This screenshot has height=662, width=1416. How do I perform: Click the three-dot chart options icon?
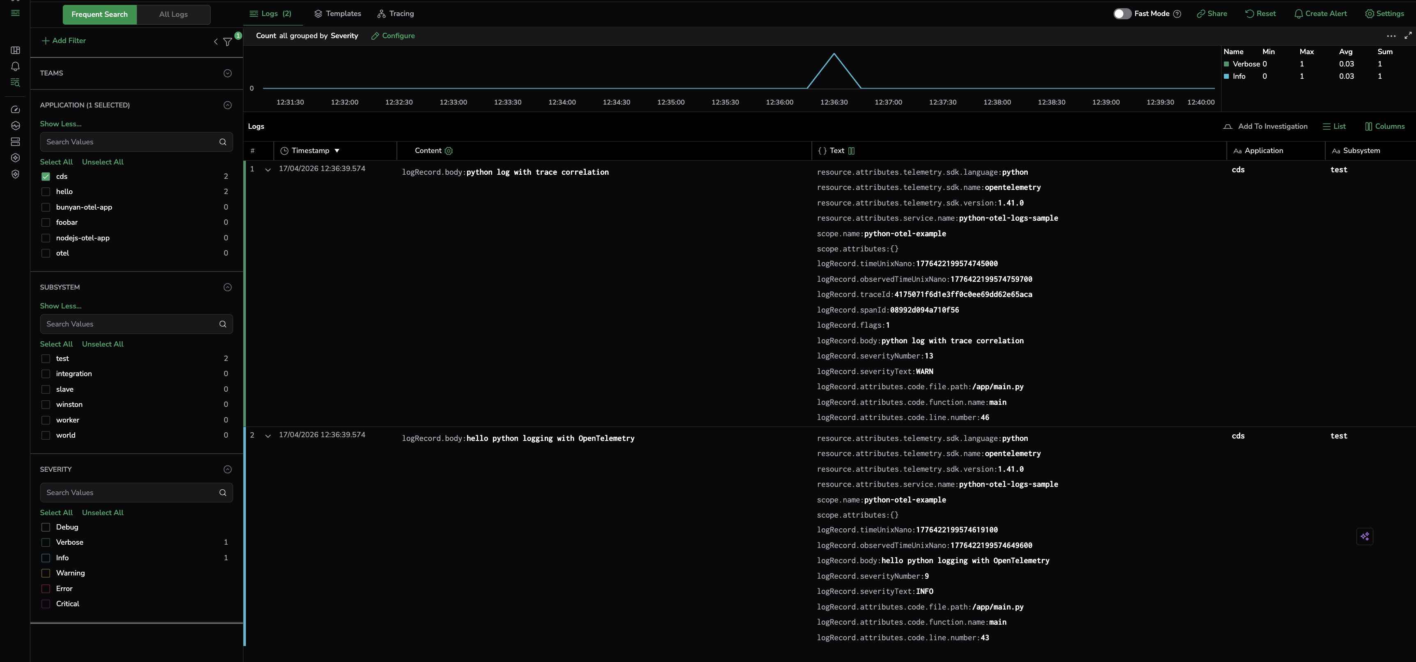point(1391,36)
